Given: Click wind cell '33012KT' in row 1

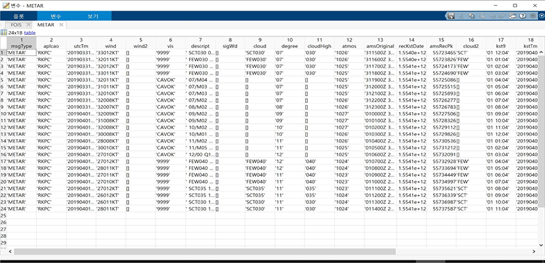Looking at the screenshot, I should (x=111, y=53).
